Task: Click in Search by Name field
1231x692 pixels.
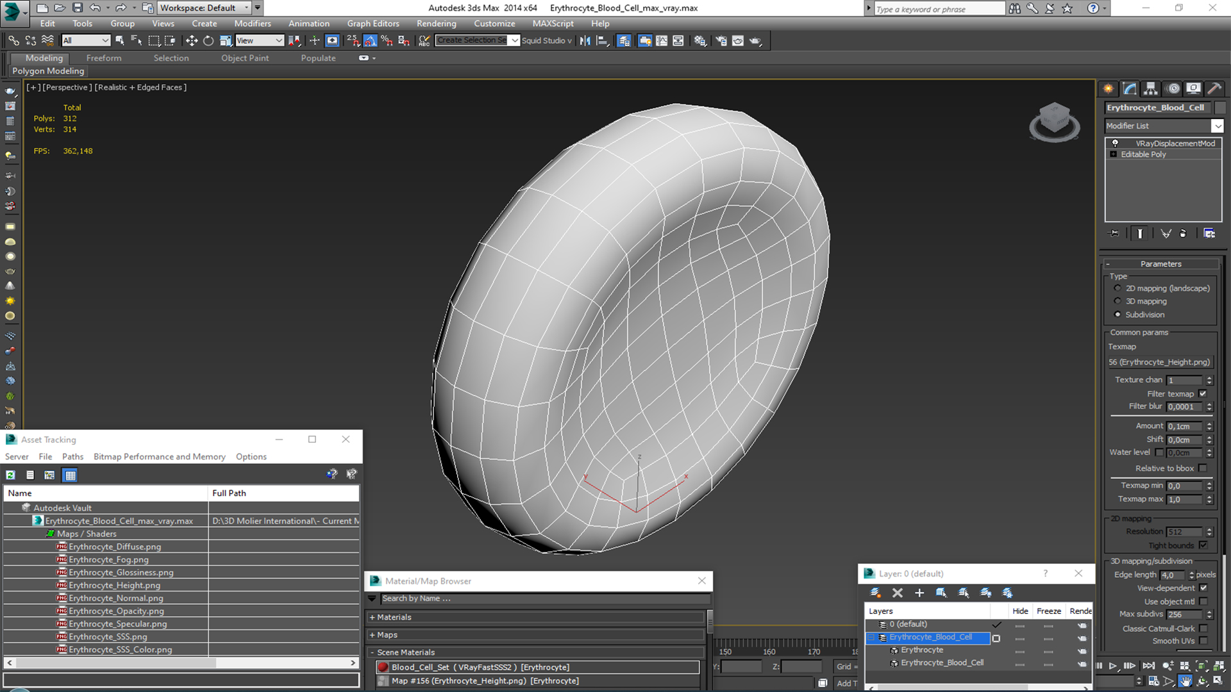Action: (545, 598)
